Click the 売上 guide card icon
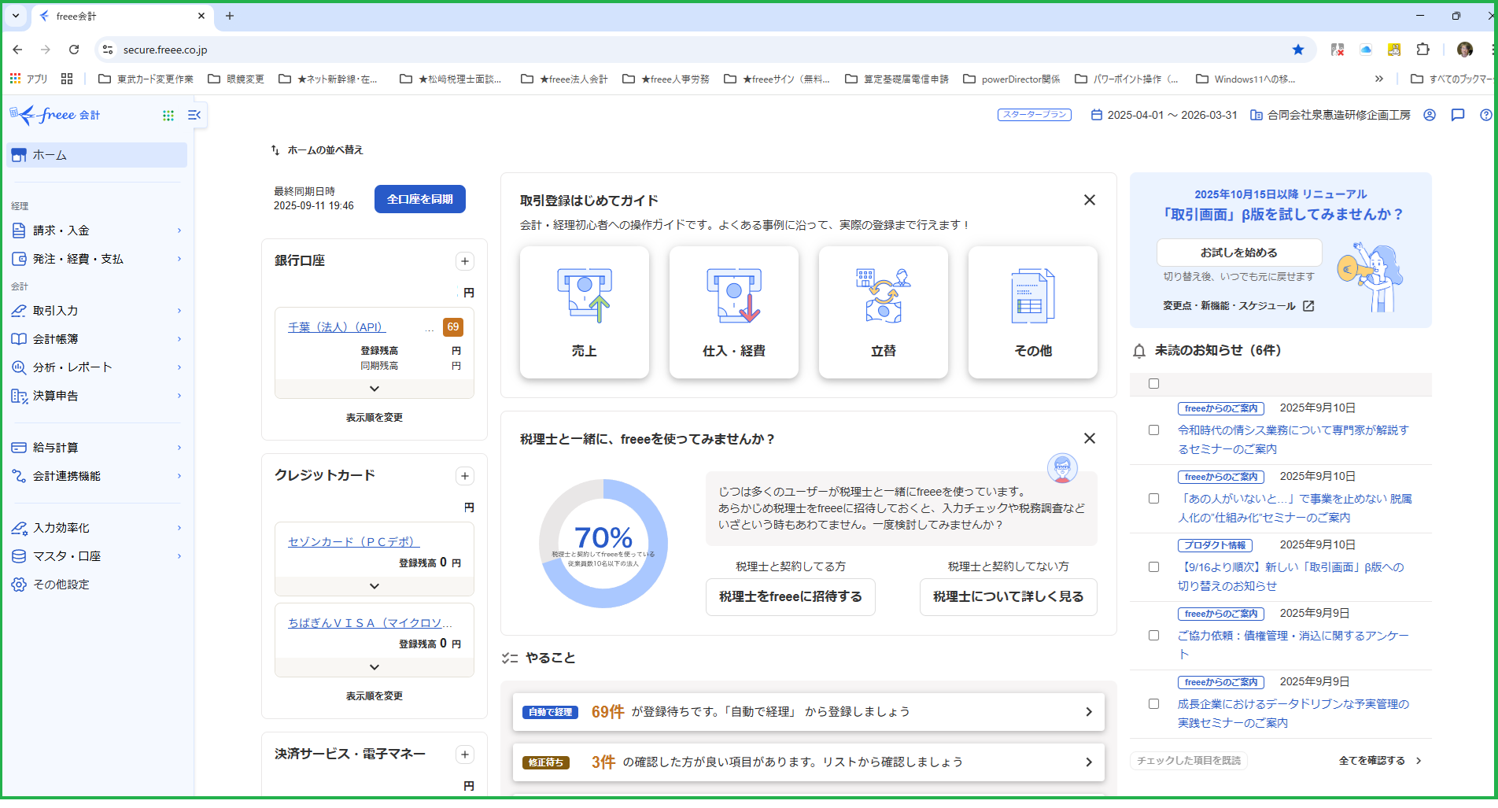1498x808 pixels. (585, 295)
